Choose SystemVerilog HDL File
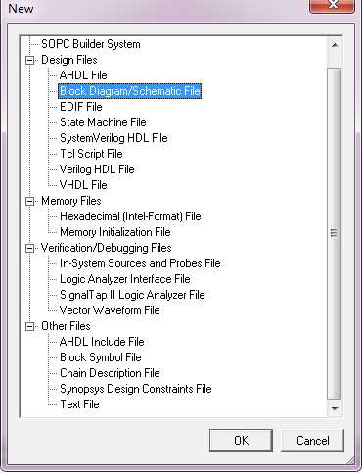The image size is (363, 474). [x=113, y=138]
